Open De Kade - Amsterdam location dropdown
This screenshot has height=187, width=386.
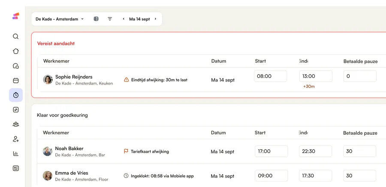pyautogui.click(x=60, y=19)
